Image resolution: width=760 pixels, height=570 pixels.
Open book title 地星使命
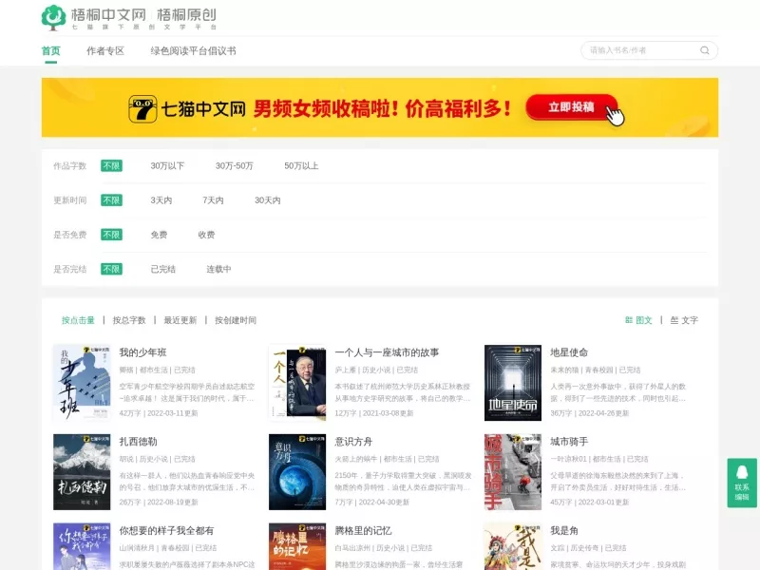pyautogui.click(x=569, y=352)
